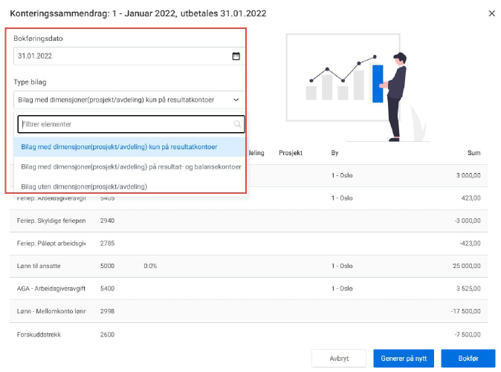Click the Bokføringsdato date input field
Viewport: 501px width, 372px height.
119,56
